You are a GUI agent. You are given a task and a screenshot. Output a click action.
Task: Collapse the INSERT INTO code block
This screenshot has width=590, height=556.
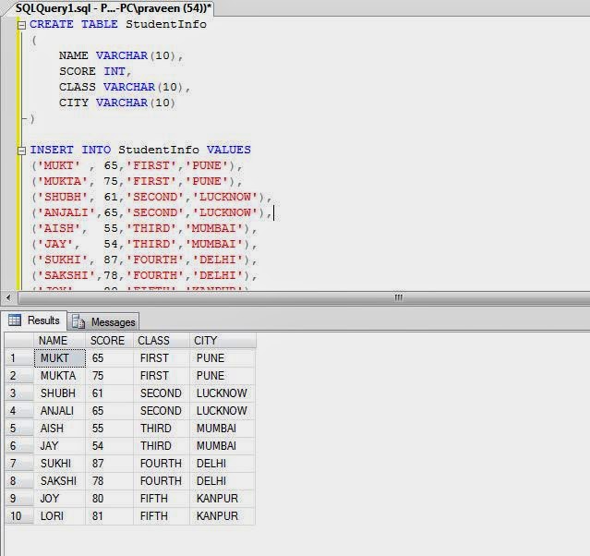point(22,151)
